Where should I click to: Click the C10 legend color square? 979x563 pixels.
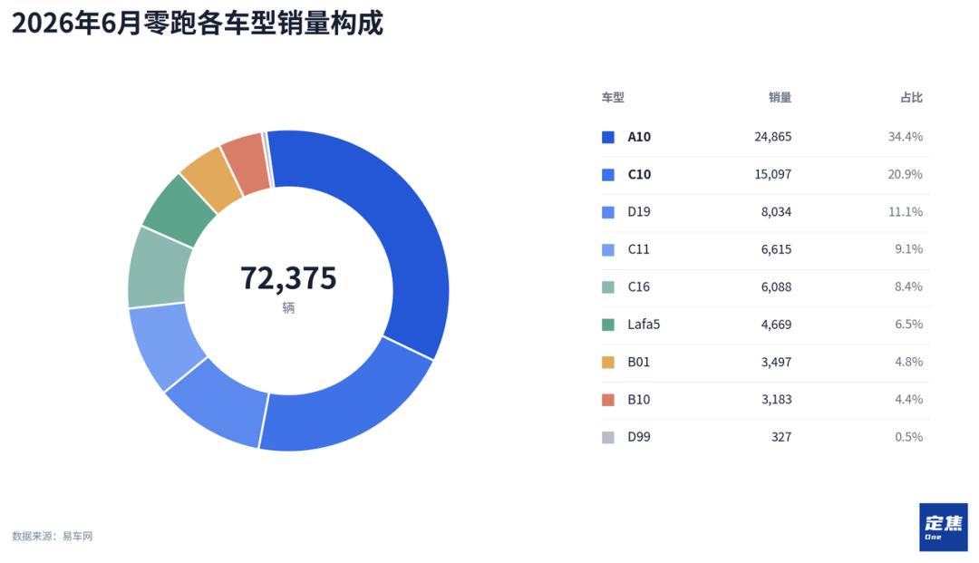607,175
